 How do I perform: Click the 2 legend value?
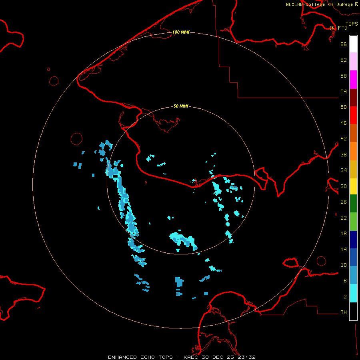(345, 297)
